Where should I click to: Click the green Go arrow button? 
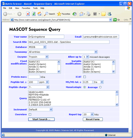[x=115, y=20]
